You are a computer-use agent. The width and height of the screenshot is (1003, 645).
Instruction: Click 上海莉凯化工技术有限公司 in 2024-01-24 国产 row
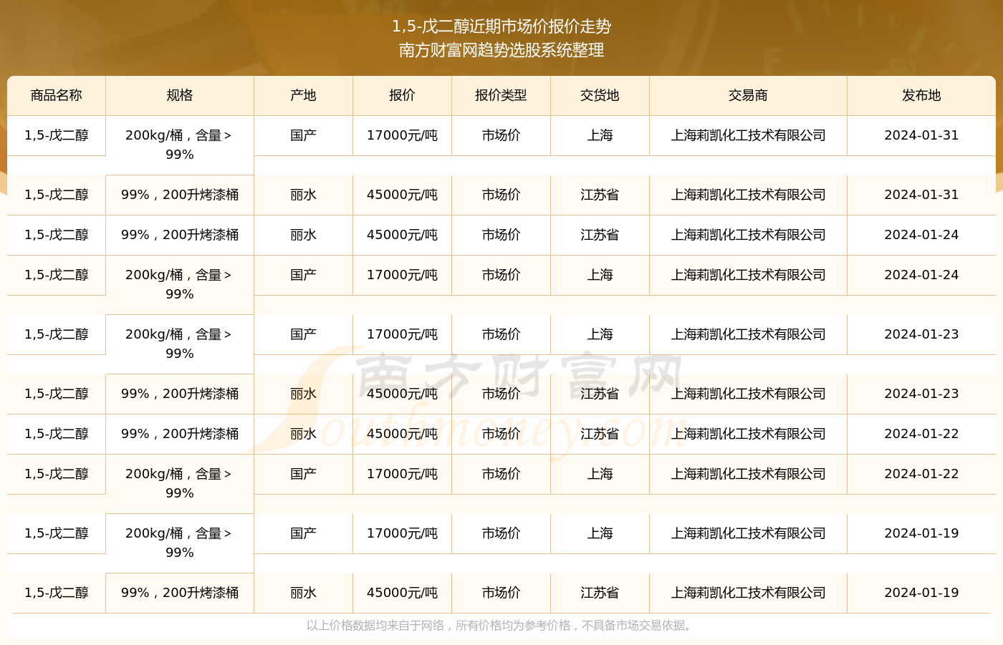click(748, 275)
